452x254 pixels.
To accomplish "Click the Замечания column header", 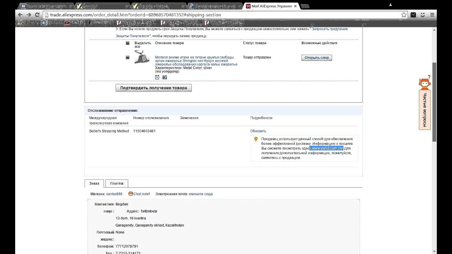I will pos(189,118).
